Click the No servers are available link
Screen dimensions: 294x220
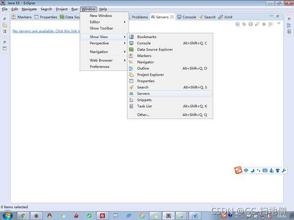[x=46, y=31]
